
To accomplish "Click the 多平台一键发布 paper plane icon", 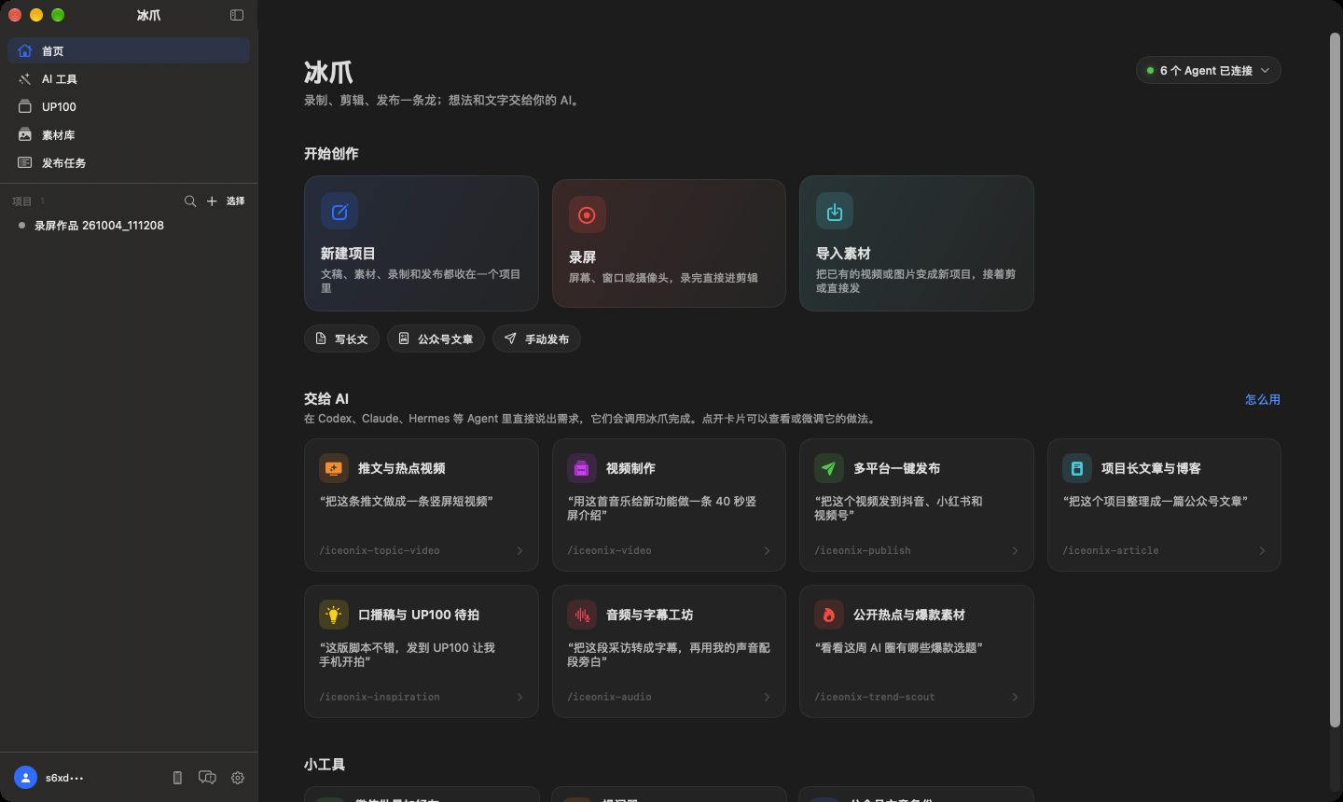I will click(829, 468).
